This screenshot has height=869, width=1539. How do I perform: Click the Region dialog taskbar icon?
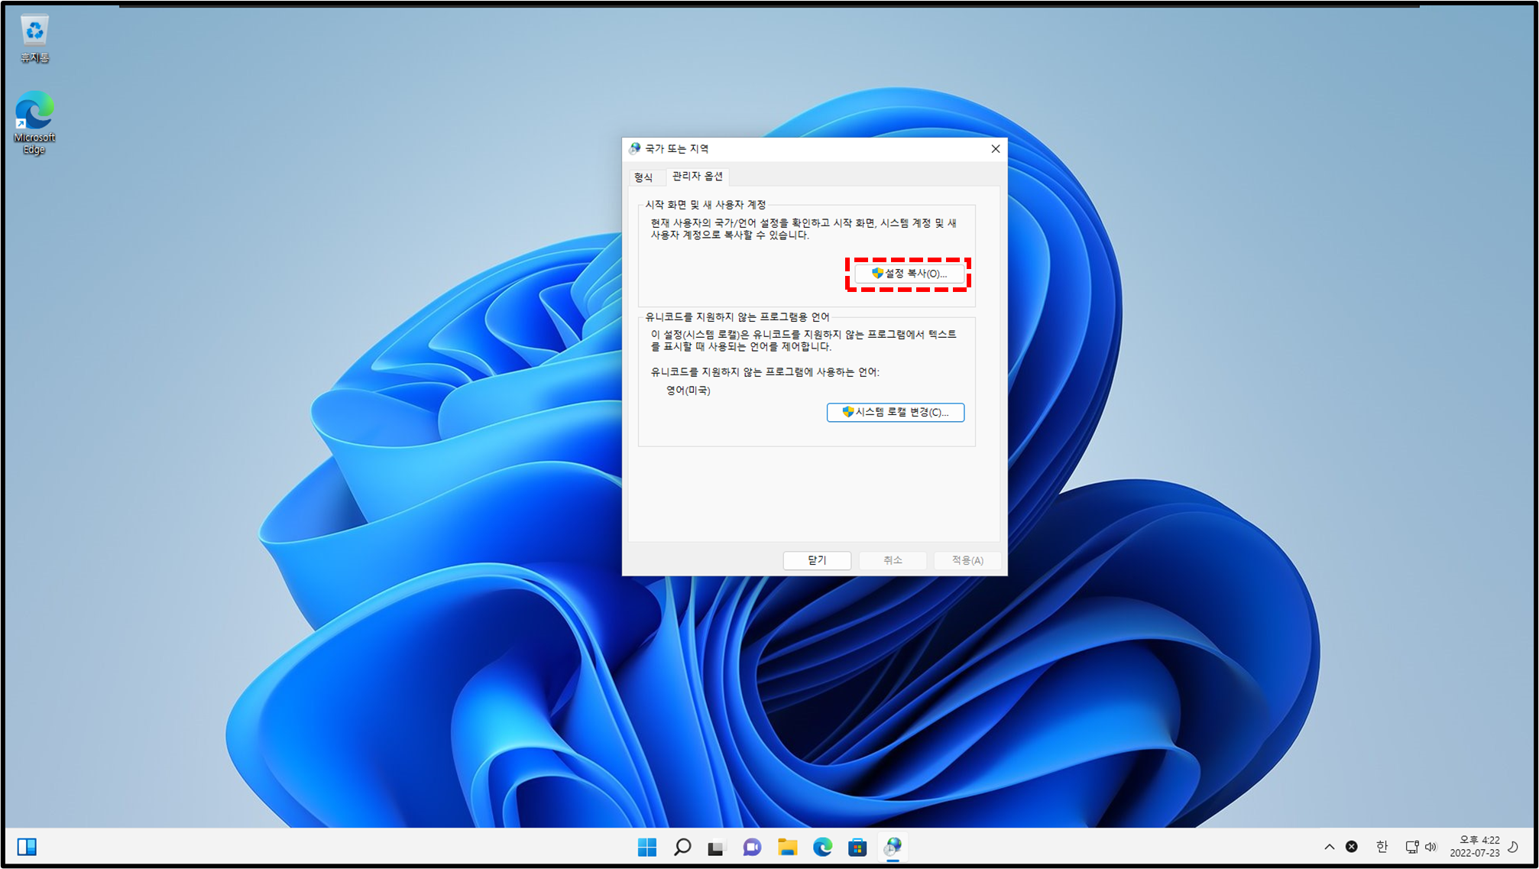coord(893,847)
